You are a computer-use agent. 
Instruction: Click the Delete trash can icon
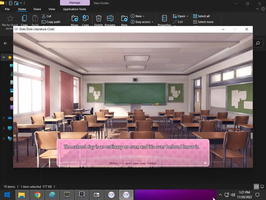click(x=98, y=18)
